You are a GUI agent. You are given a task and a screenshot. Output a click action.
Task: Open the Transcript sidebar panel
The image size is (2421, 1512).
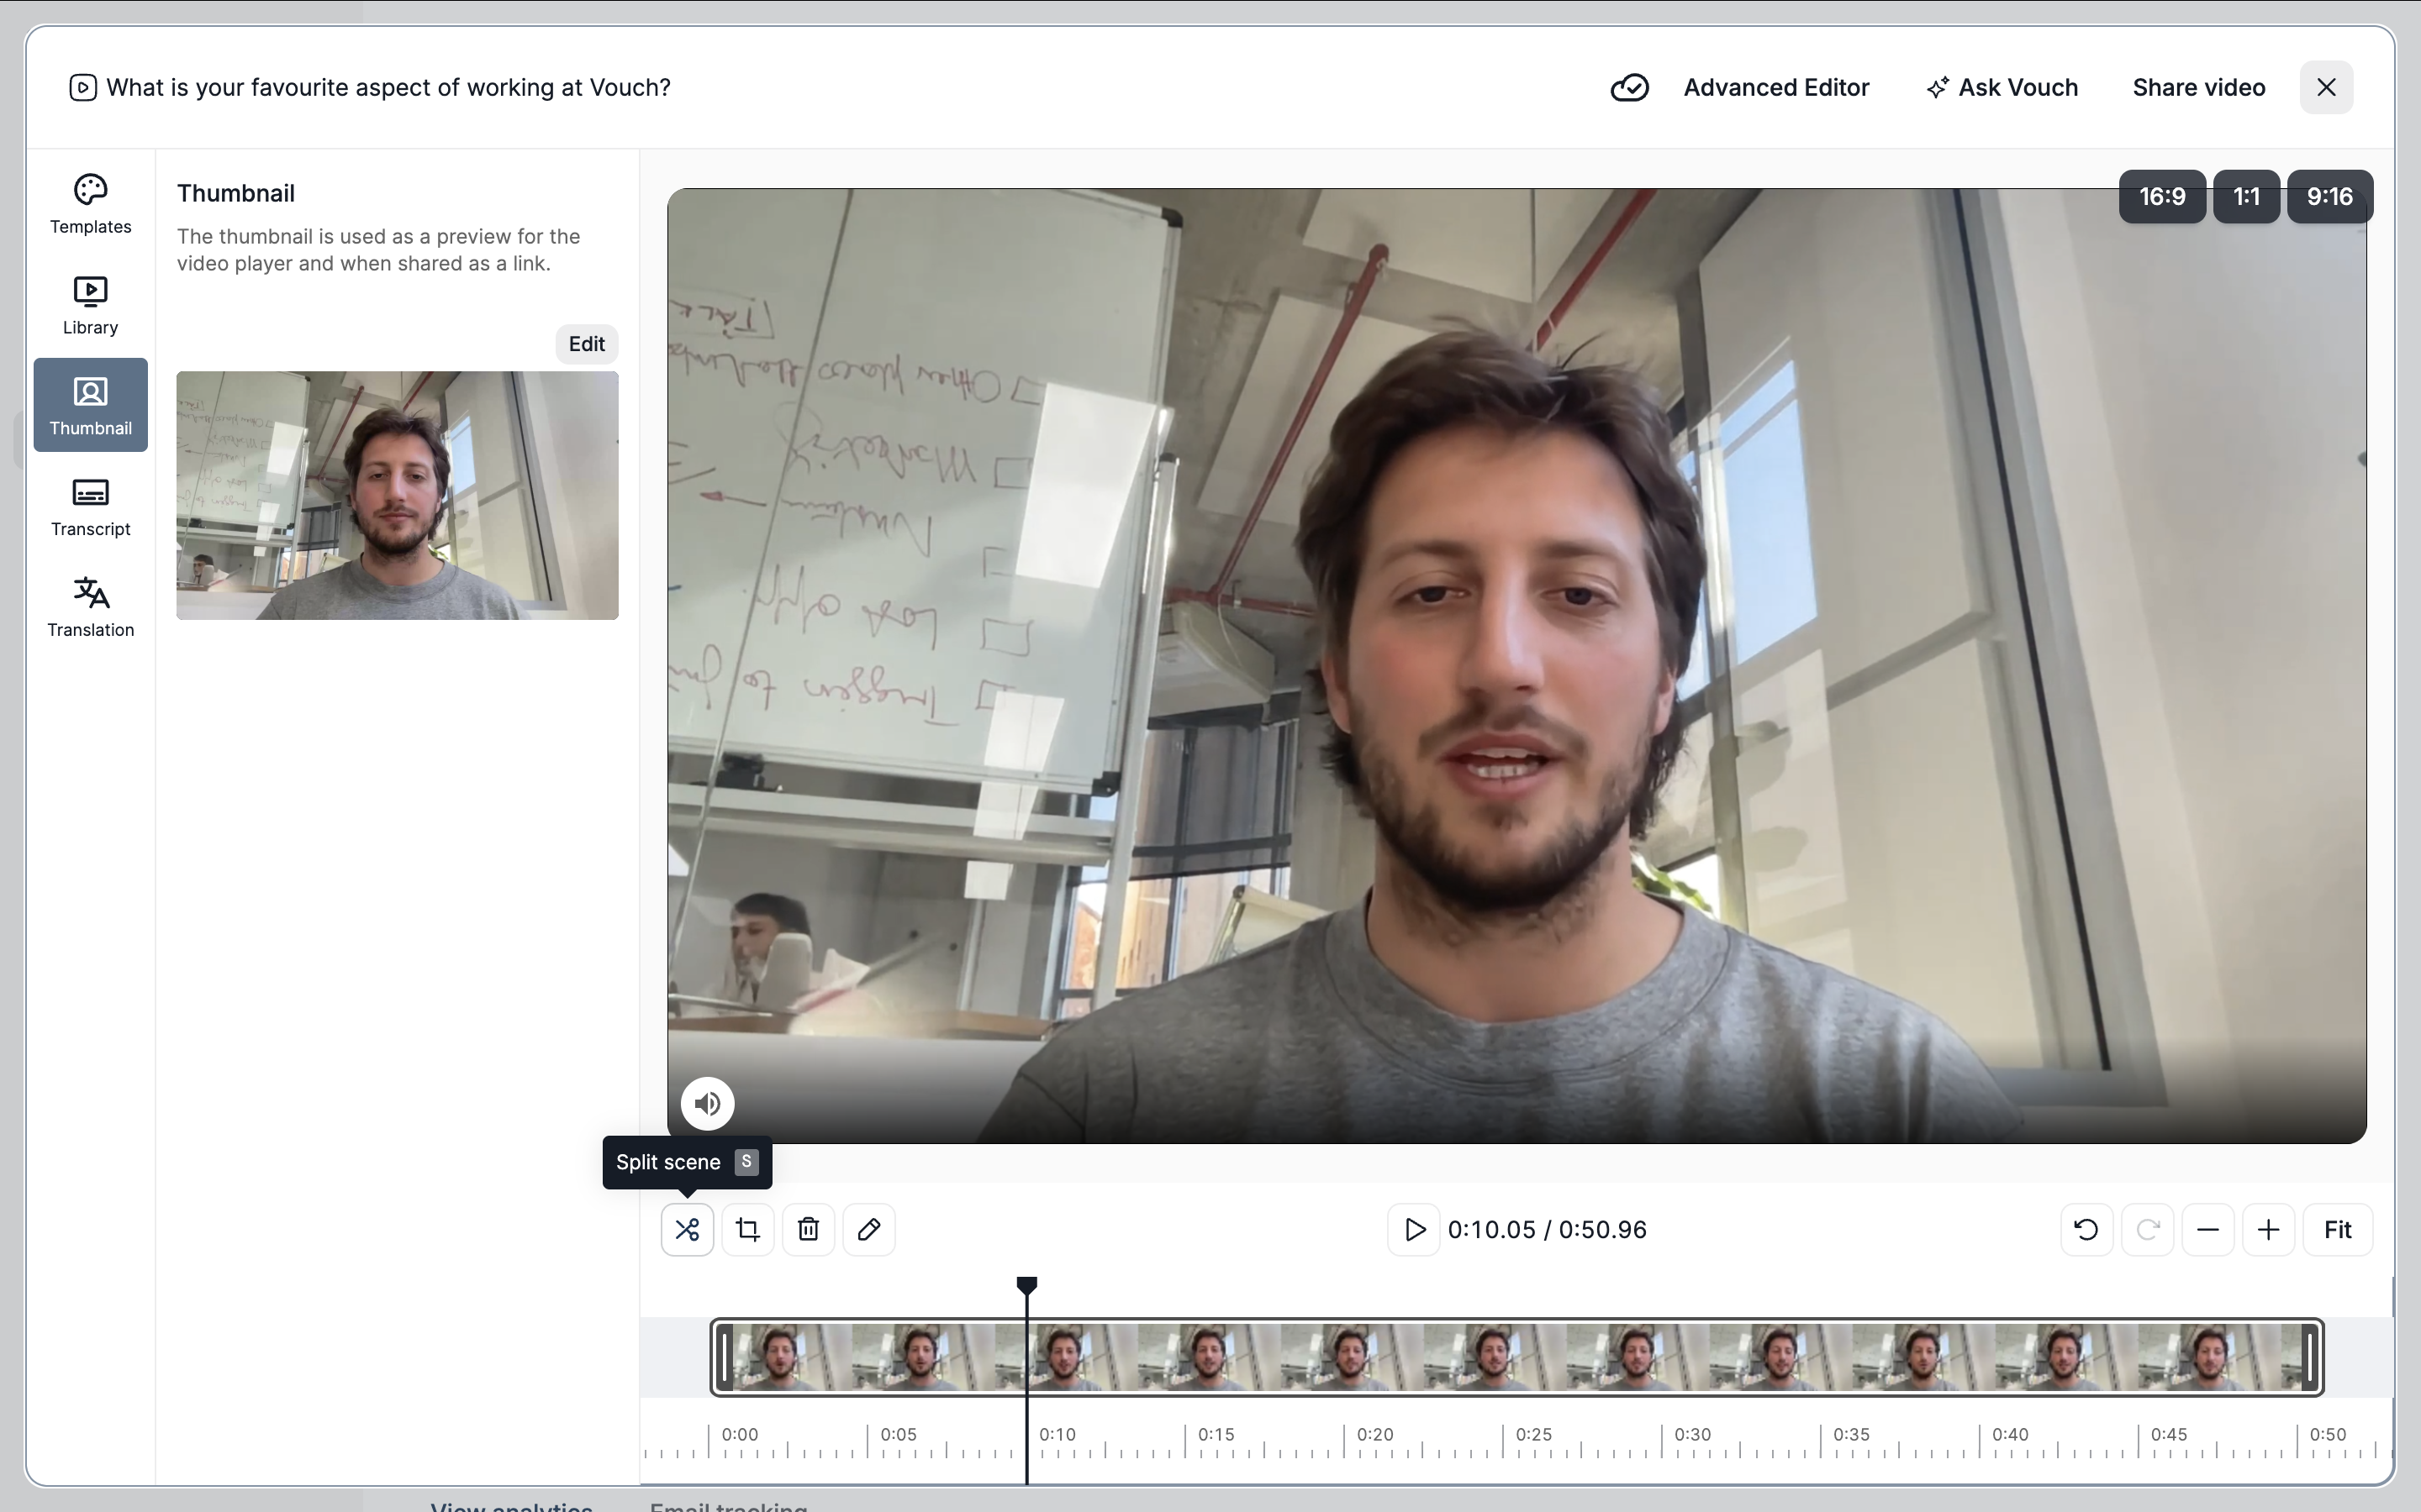[x=90, y=507]
